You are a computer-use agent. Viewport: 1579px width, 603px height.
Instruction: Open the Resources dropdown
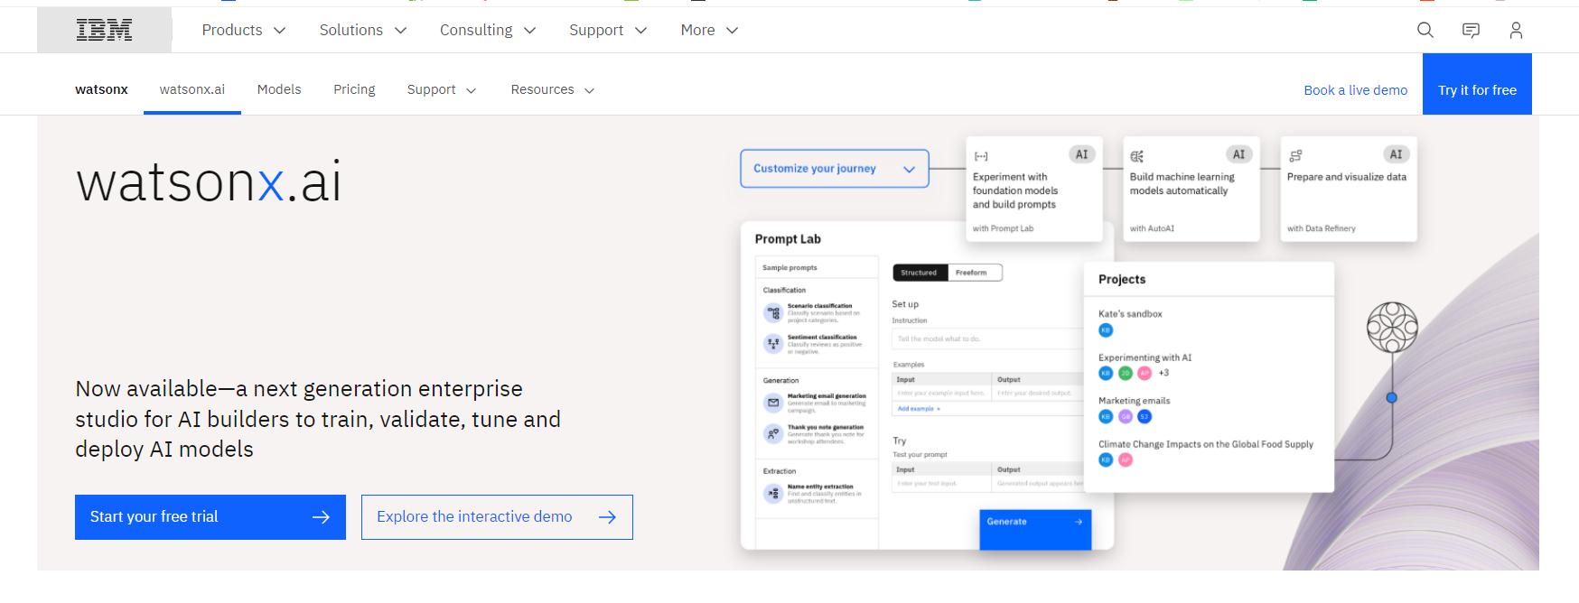click(552, 89)
